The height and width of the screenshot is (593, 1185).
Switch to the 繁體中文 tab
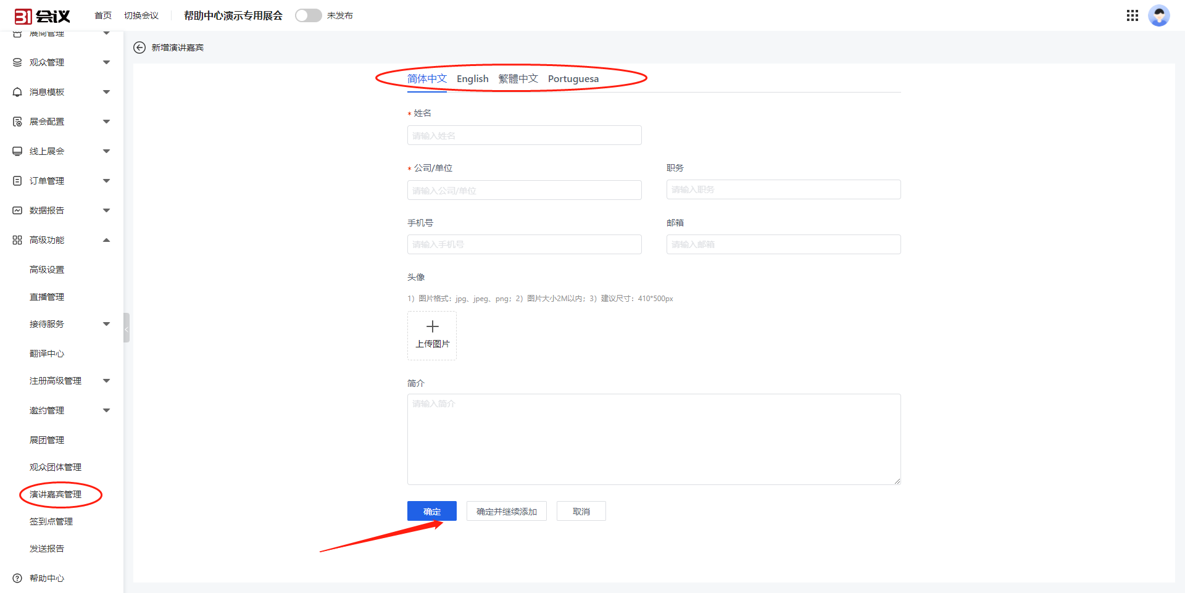518,79
